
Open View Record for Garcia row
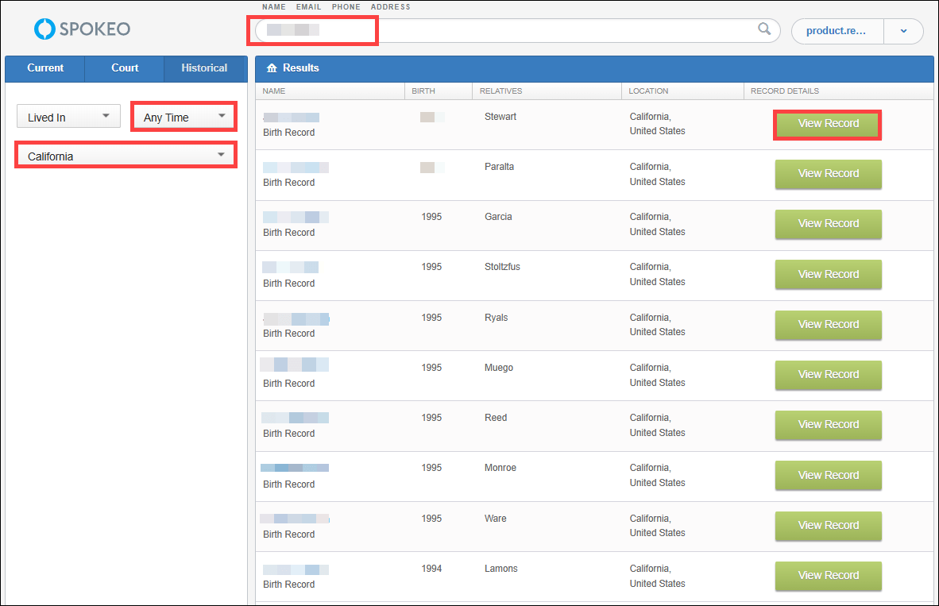828,224
